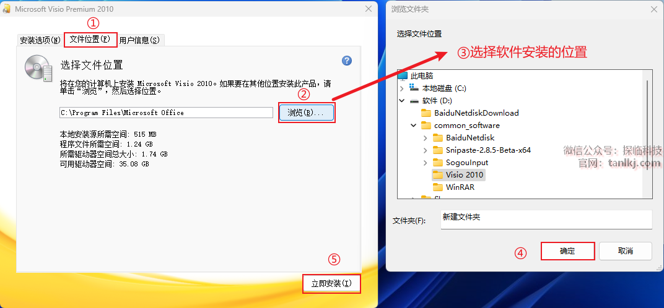Image resolution: width=664 pixels, height=308 pixels.
Task: Click the Software (D:) drive icon
Action: click(x=414, y=101)
